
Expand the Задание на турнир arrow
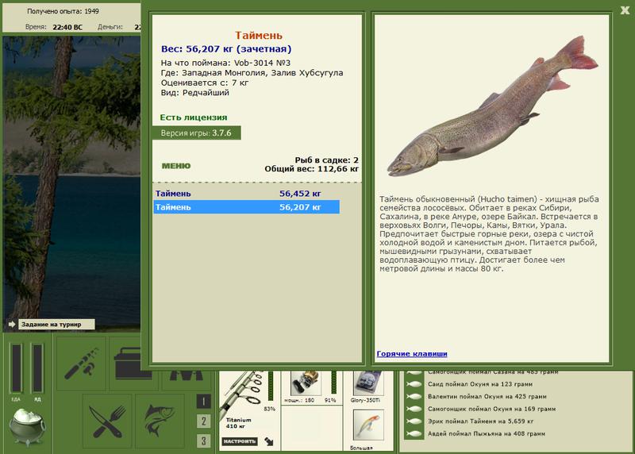pyautogui.click(x=12, y=324)
